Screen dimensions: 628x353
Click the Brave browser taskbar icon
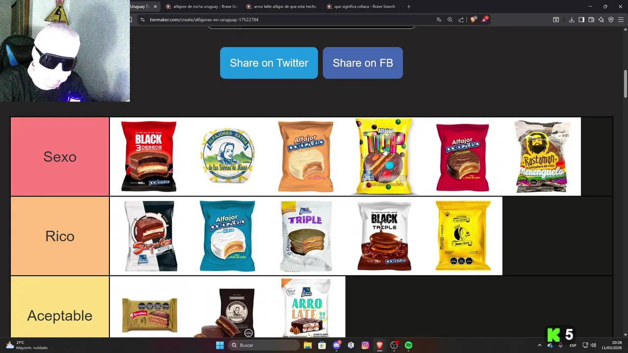380,345
